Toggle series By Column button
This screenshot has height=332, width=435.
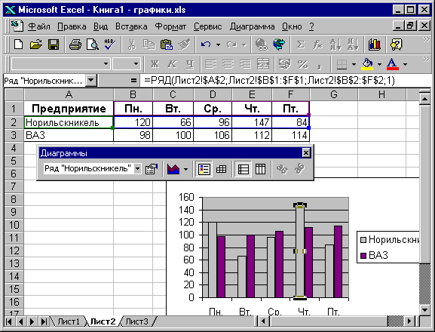coord(260,169)
